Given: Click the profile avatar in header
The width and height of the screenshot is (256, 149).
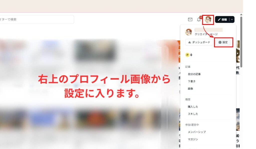Looking at the screenshot, I should 208,20.
